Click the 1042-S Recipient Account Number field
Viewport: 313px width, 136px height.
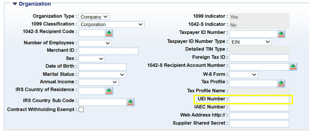tap(259, 67)
